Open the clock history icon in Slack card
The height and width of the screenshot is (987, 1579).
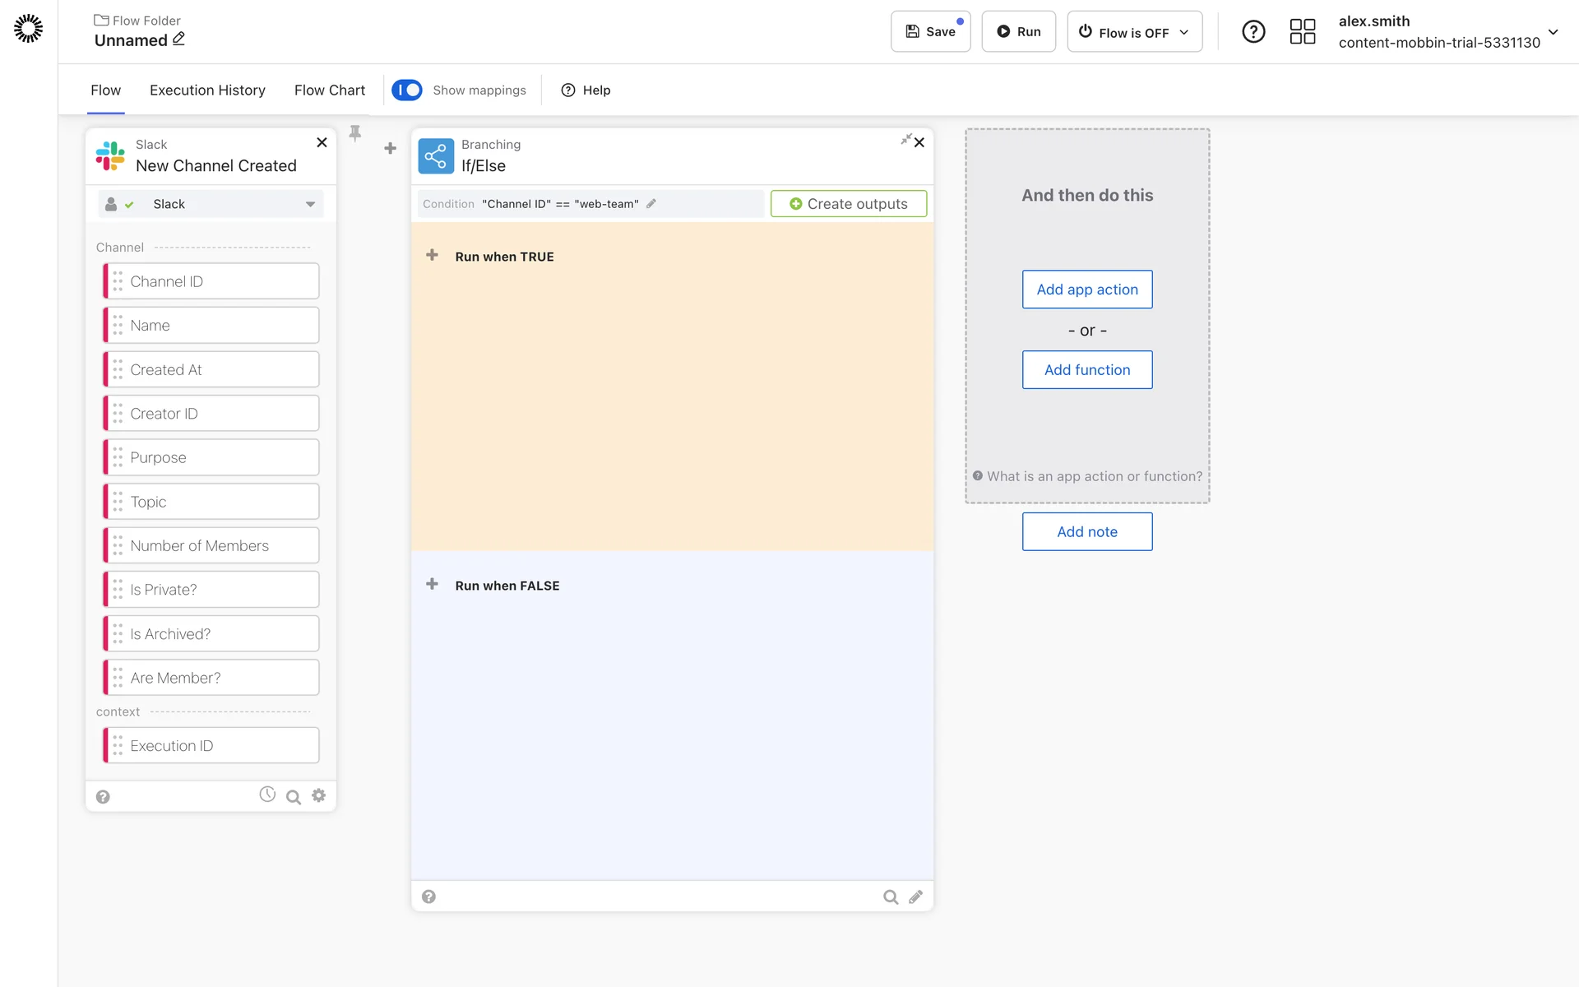tap(267, 795)
